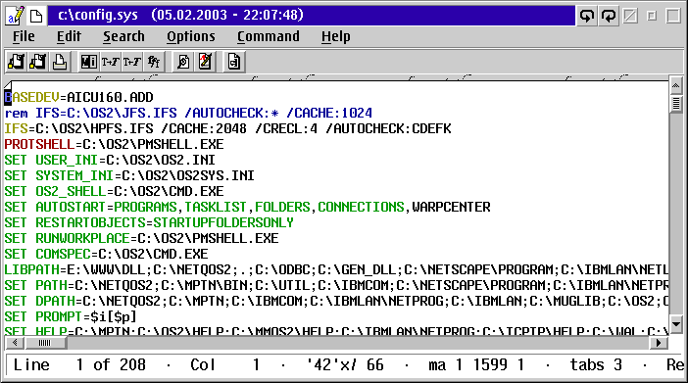Click the blank document icon in title bar

coord(36,16)
